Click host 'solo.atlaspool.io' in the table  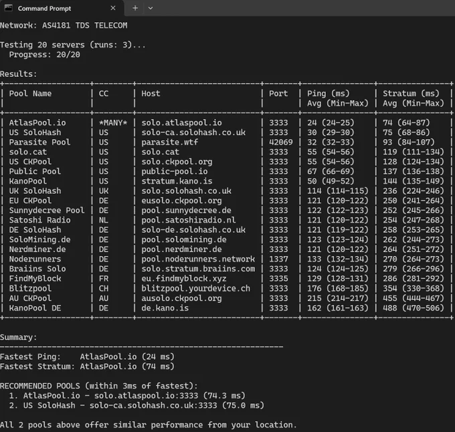181,123
